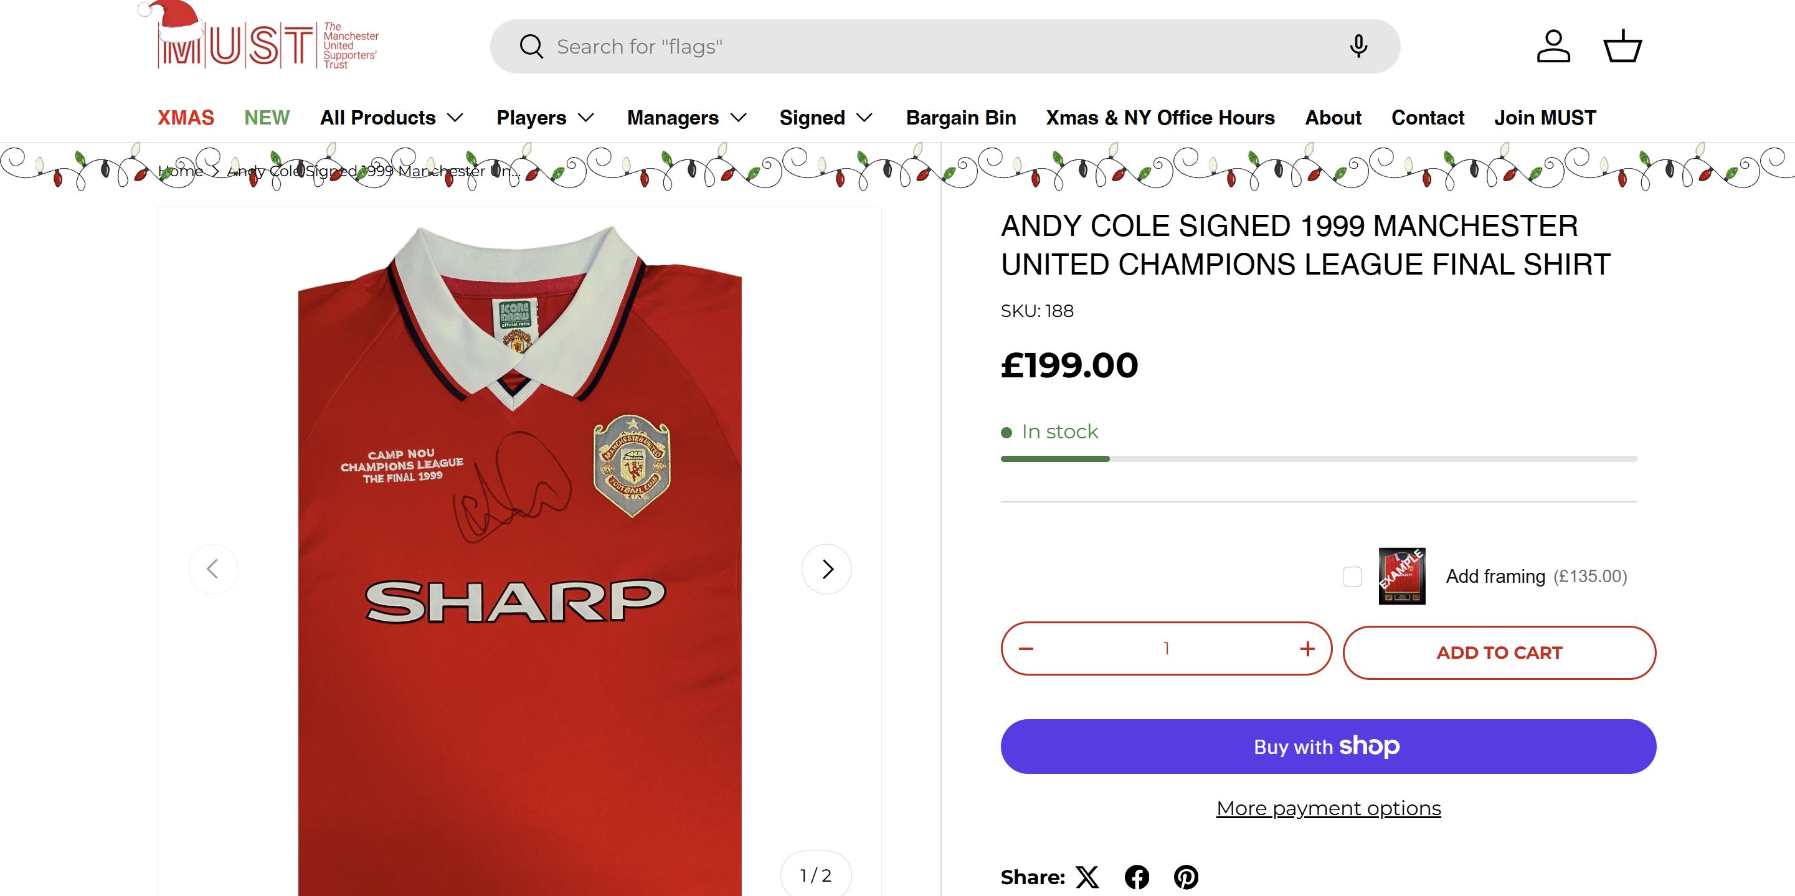
Task: Activate voice search microphone icon
Action: click(x=1358, y=46)
